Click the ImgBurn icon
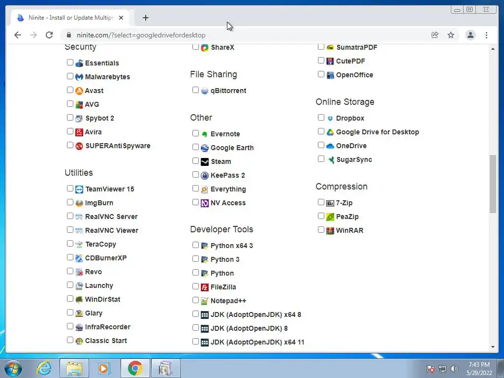Image resolution: width=504 pixels, height=378 pixels. 79,203
